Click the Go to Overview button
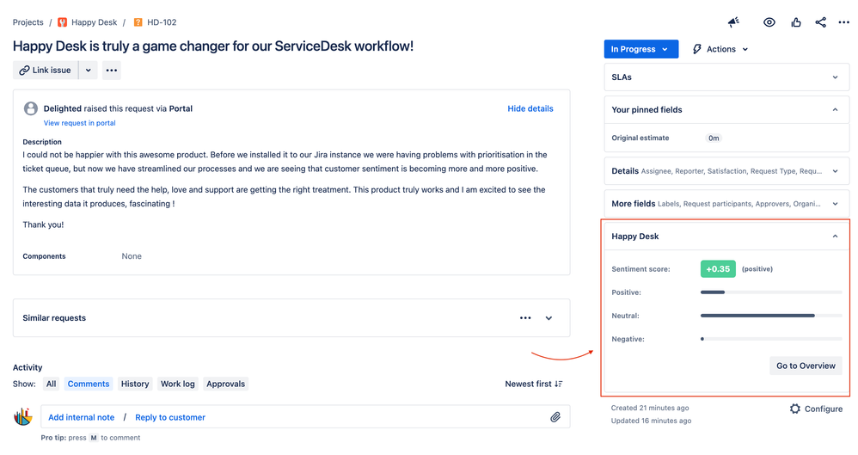The height and width of the screenshot is (455, 858). point(806,366)
